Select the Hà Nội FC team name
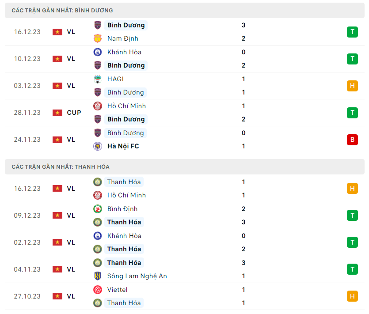Image resolution: width=369 pixels, height=314 pixels. (123, 146)
